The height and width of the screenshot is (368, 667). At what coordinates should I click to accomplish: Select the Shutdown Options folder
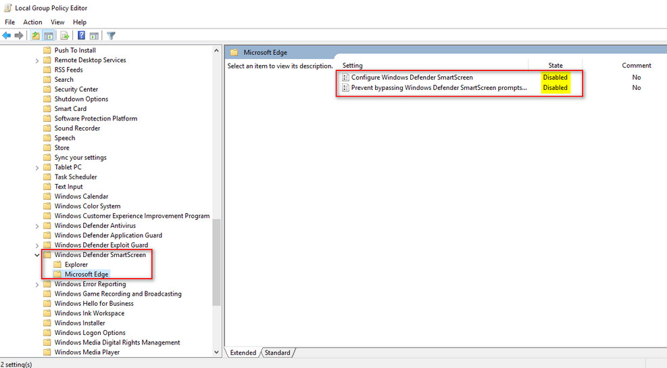point(81,99)
